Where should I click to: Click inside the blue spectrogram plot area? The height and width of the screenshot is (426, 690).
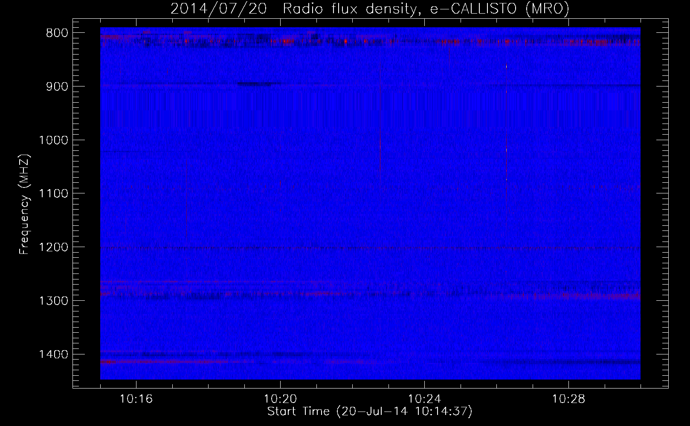[x=370, y=203]
